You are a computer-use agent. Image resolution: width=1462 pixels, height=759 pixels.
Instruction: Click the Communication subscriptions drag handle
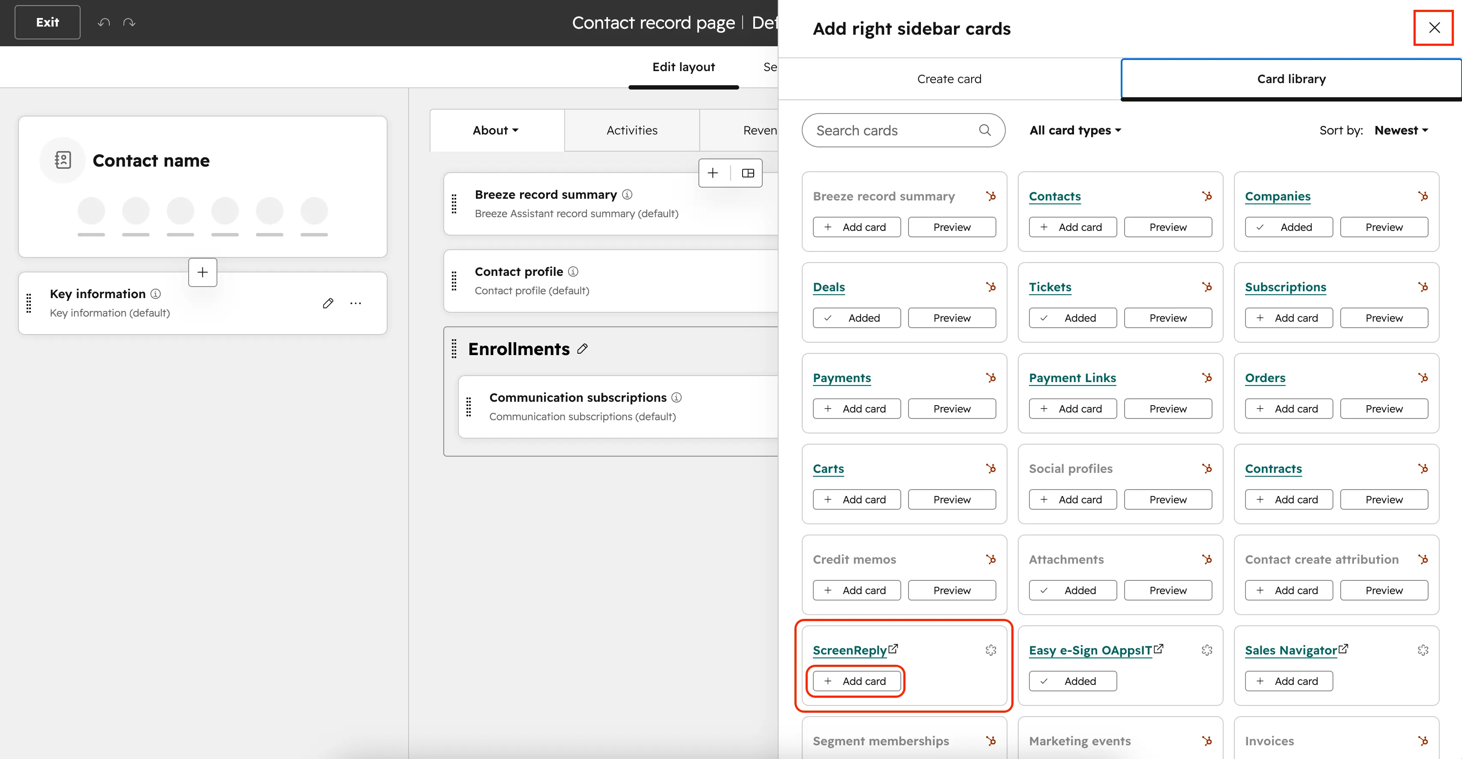pos(469,407)
